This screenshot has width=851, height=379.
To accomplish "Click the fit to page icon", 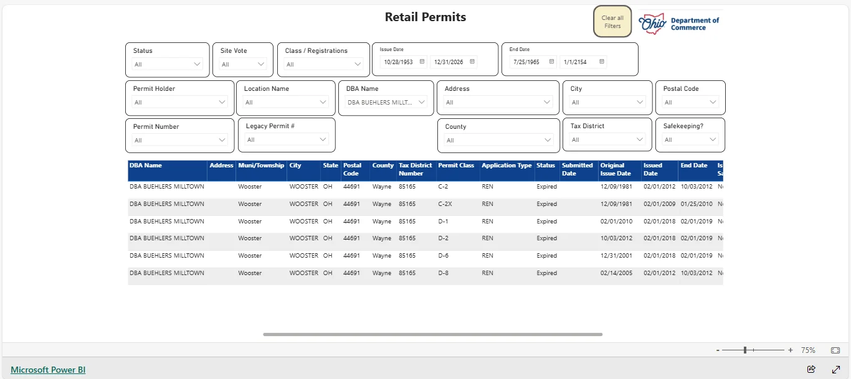I will click(x=835, y=350).
